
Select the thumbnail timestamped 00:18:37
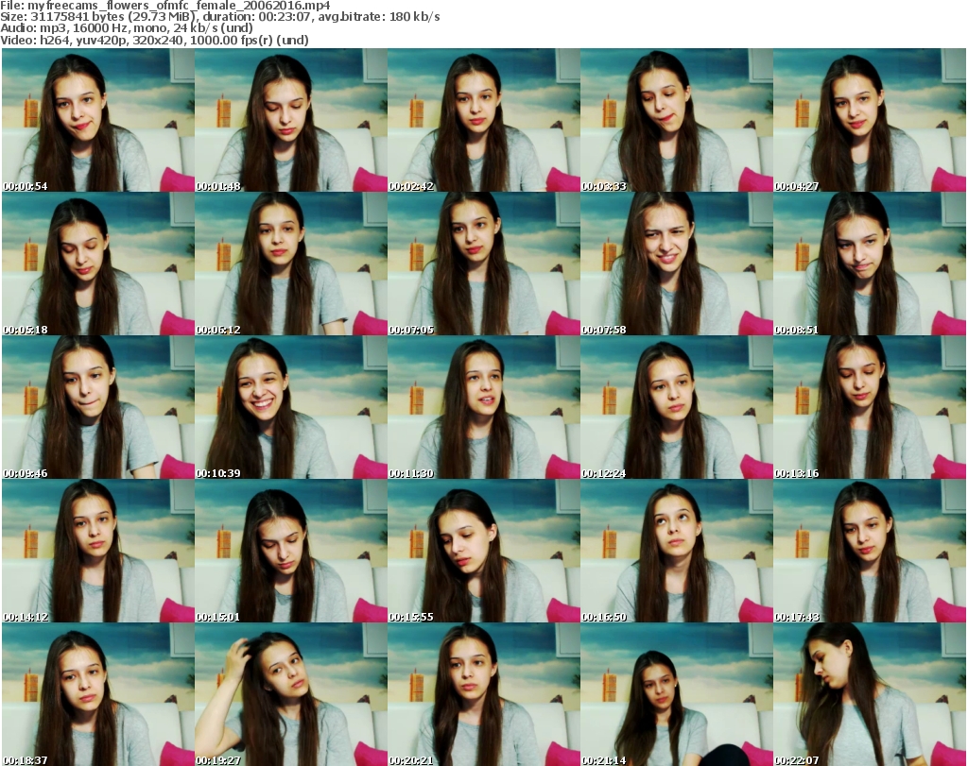pyautogui.click(x=98, y=694)
